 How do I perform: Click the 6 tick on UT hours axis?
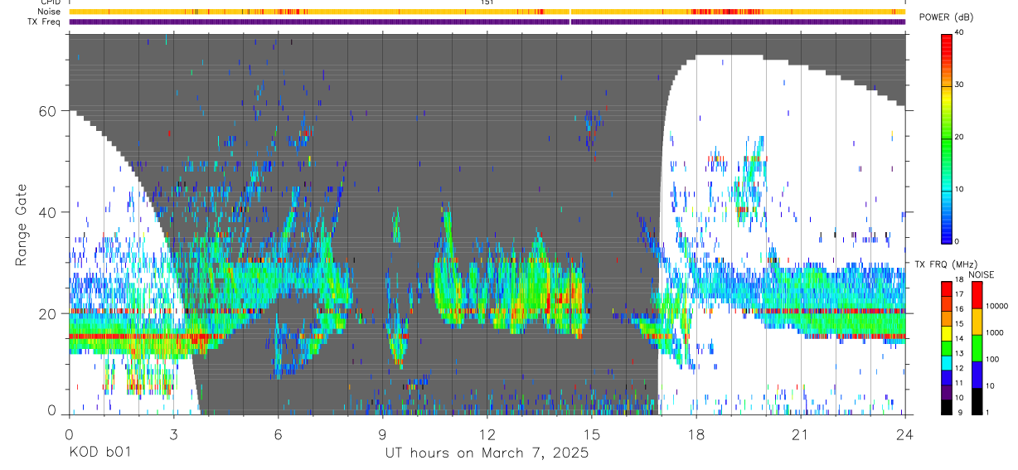tap(278, 434)
